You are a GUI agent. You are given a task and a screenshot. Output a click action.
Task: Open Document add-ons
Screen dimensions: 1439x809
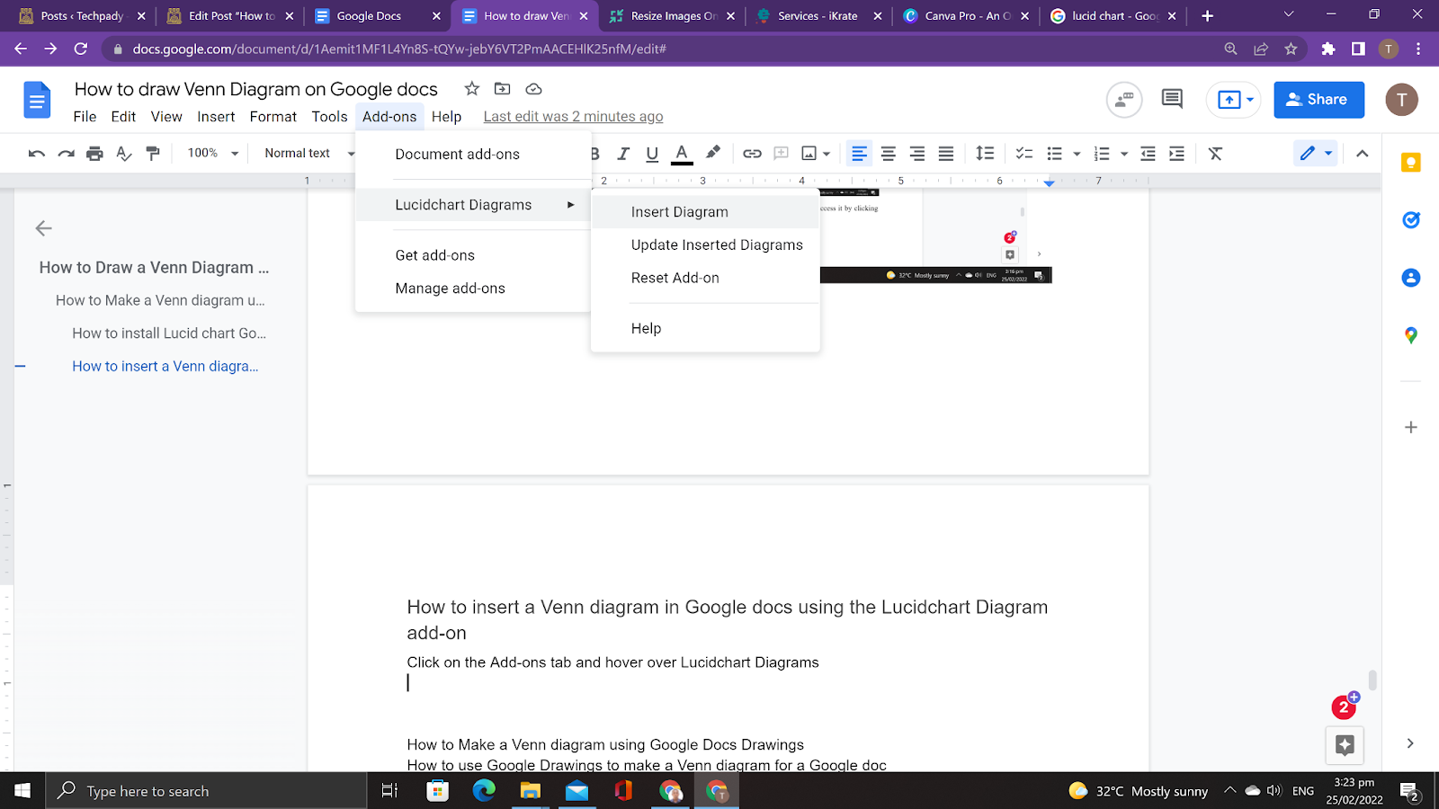tap(473, 155)
